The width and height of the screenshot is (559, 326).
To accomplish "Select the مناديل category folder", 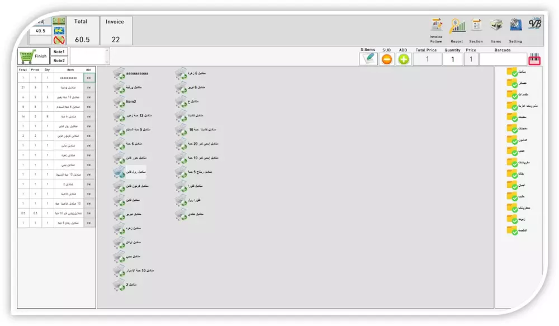I will 516,72.
